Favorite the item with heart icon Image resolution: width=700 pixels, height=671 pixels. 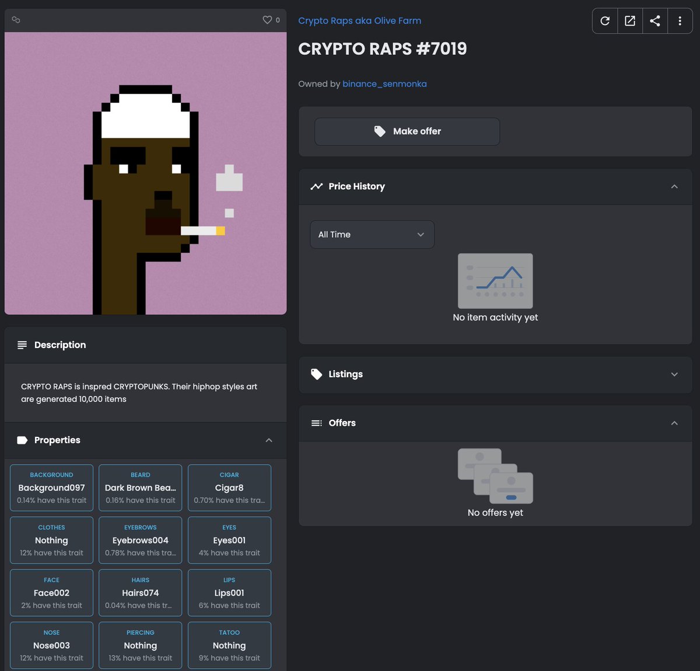pos(267,20)
